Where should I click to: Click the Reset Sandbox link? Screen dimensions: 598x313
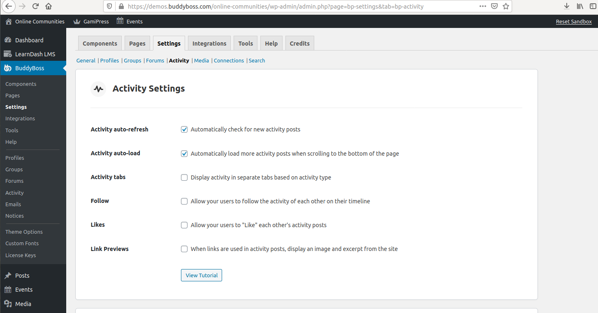tap(574, 21)
